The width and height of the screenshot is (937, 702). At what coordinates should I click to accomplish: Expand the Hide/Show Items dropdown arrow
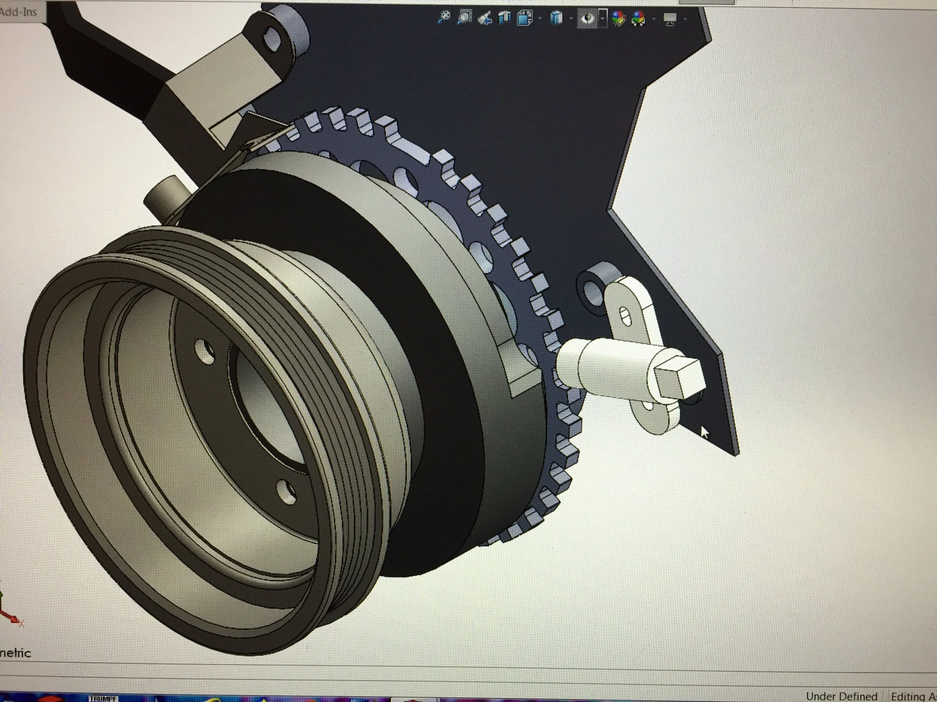(x=602, y=18)
